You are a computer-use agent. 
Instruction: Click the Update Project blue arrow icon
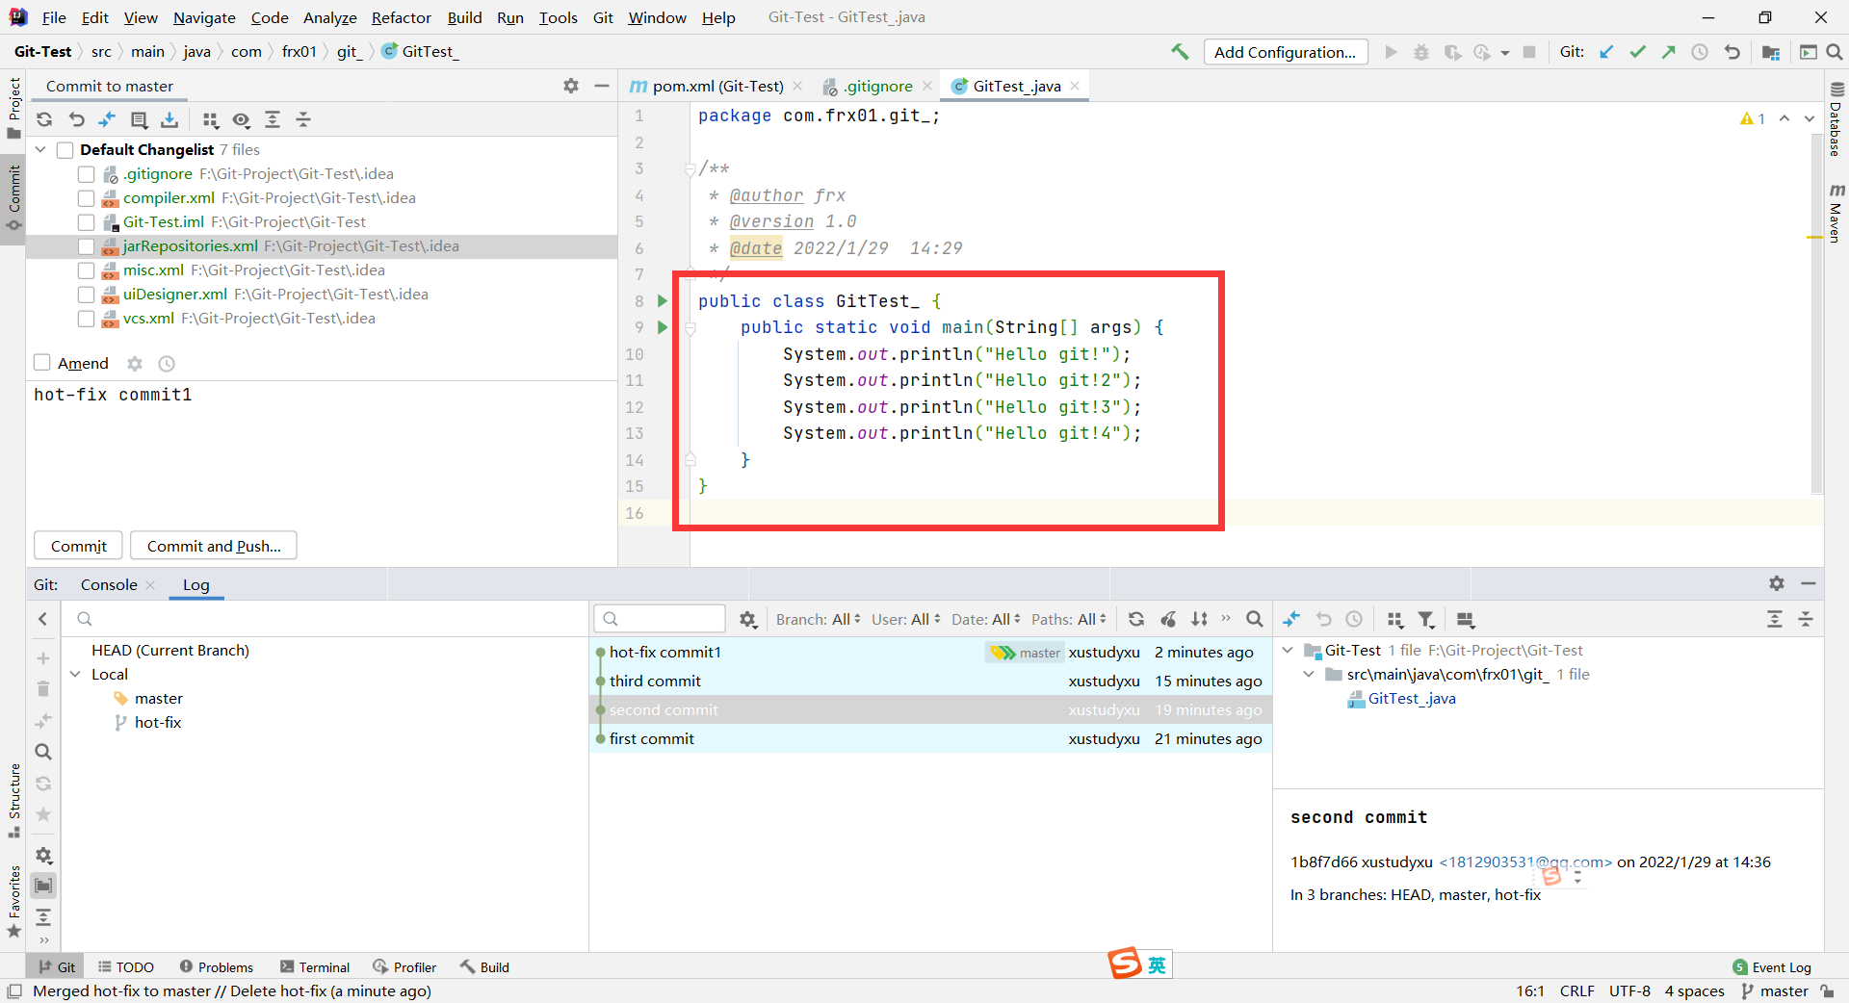1606,52
